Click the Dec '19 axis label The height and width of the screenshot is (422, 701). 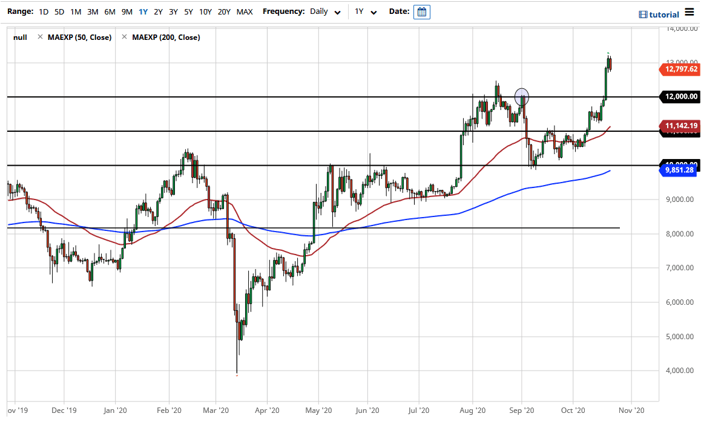(64, 411)
